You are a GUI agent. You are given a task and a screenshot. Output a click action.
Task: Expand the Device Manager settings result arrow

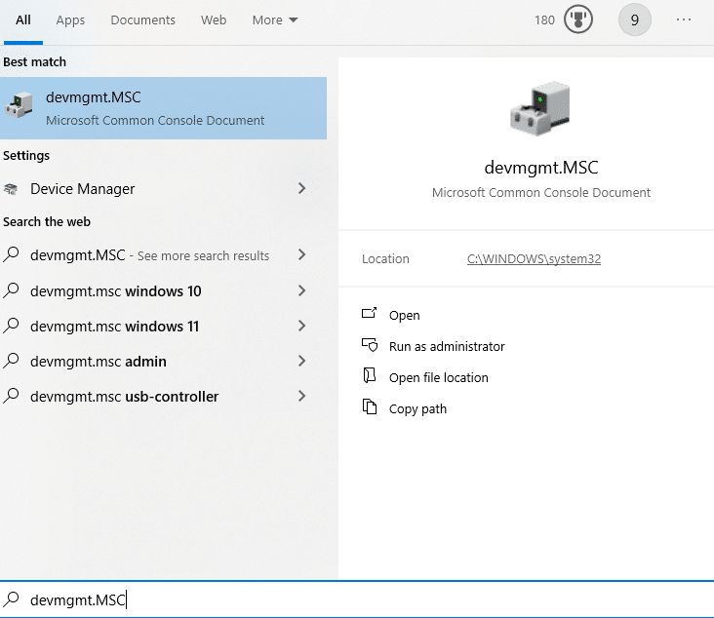pyautogui.click(x=301, y=189)
